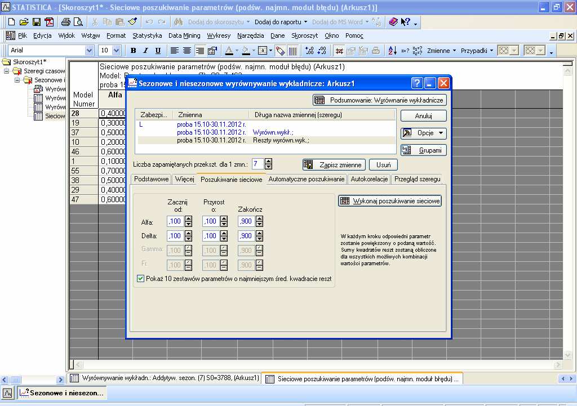The height and width of the screenshot is (406, 577).
Task: Select the Sieciow tree item in the workbook
Action: [50, 116]
